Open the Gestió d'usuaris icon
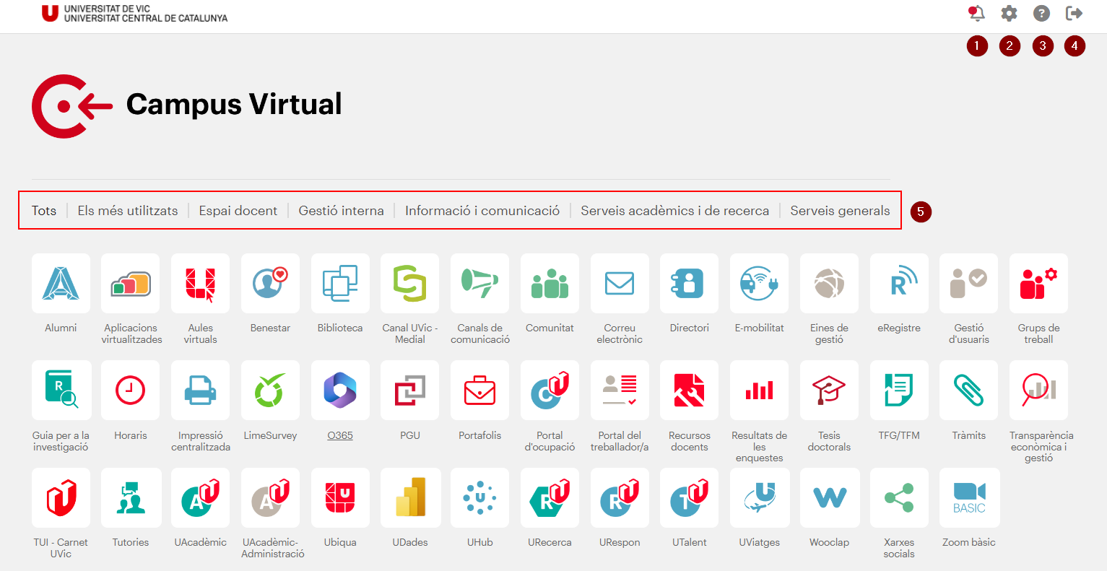1107x571 pixels. [969, 283]
